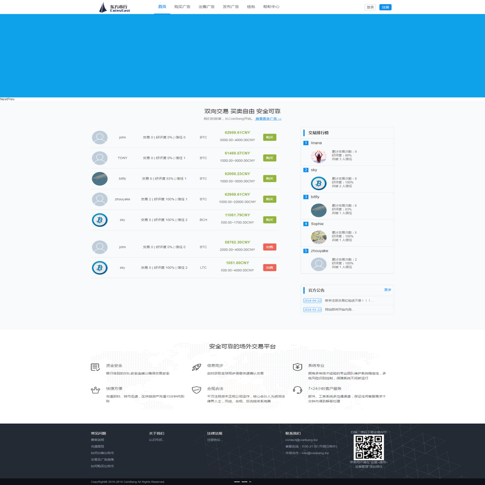Go to the 钱包 navigation tab

(x=251, y=7)
